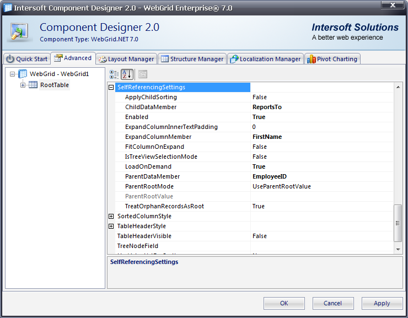Image resolution: width=408 pixels, height=318 pixels.
Task: Click the property grid scroll up arrow
Action: click(398, 88)
